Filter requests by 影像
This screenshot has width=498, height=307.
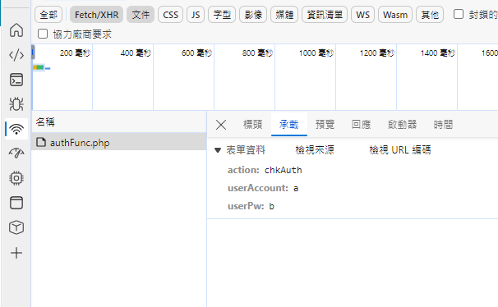click(x=253, y=15)
